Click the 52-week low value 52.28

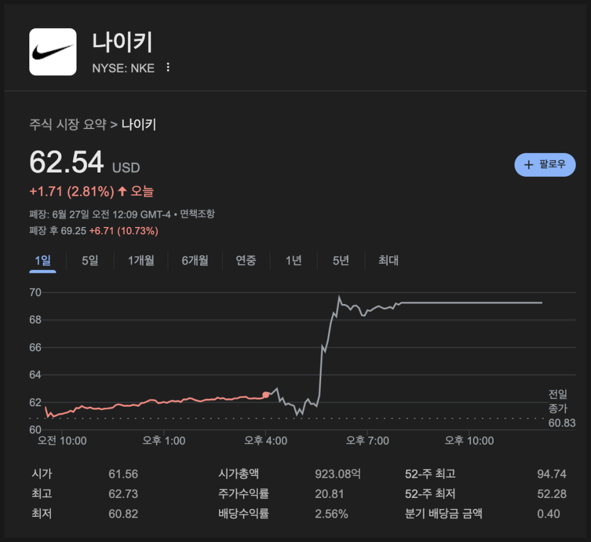[552, 494]
